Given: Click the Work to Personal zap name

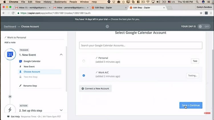Looking at the screenshot, I should [17, 37].
